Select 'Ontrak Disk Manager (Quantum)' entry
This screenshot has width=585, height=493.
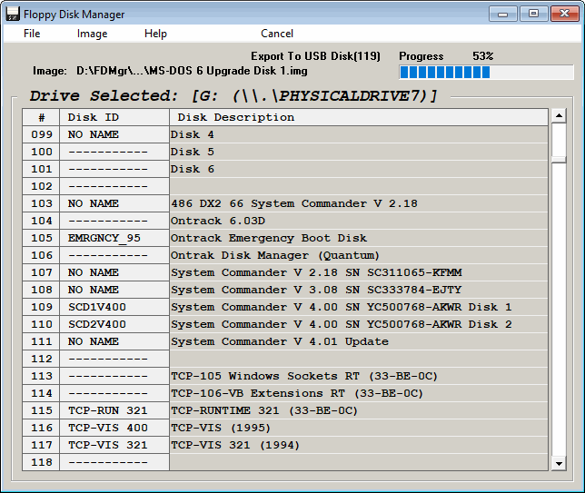coord(359,255)
